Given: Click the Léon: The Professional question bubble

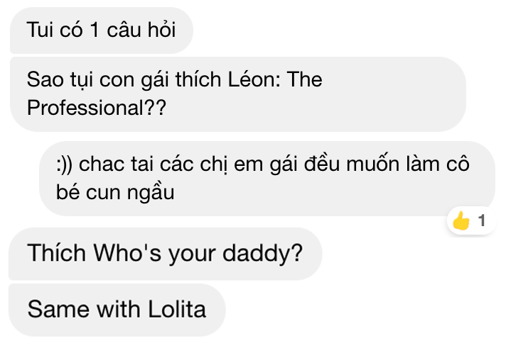Looking at the screenshot, I should click(x=237, y=94).
